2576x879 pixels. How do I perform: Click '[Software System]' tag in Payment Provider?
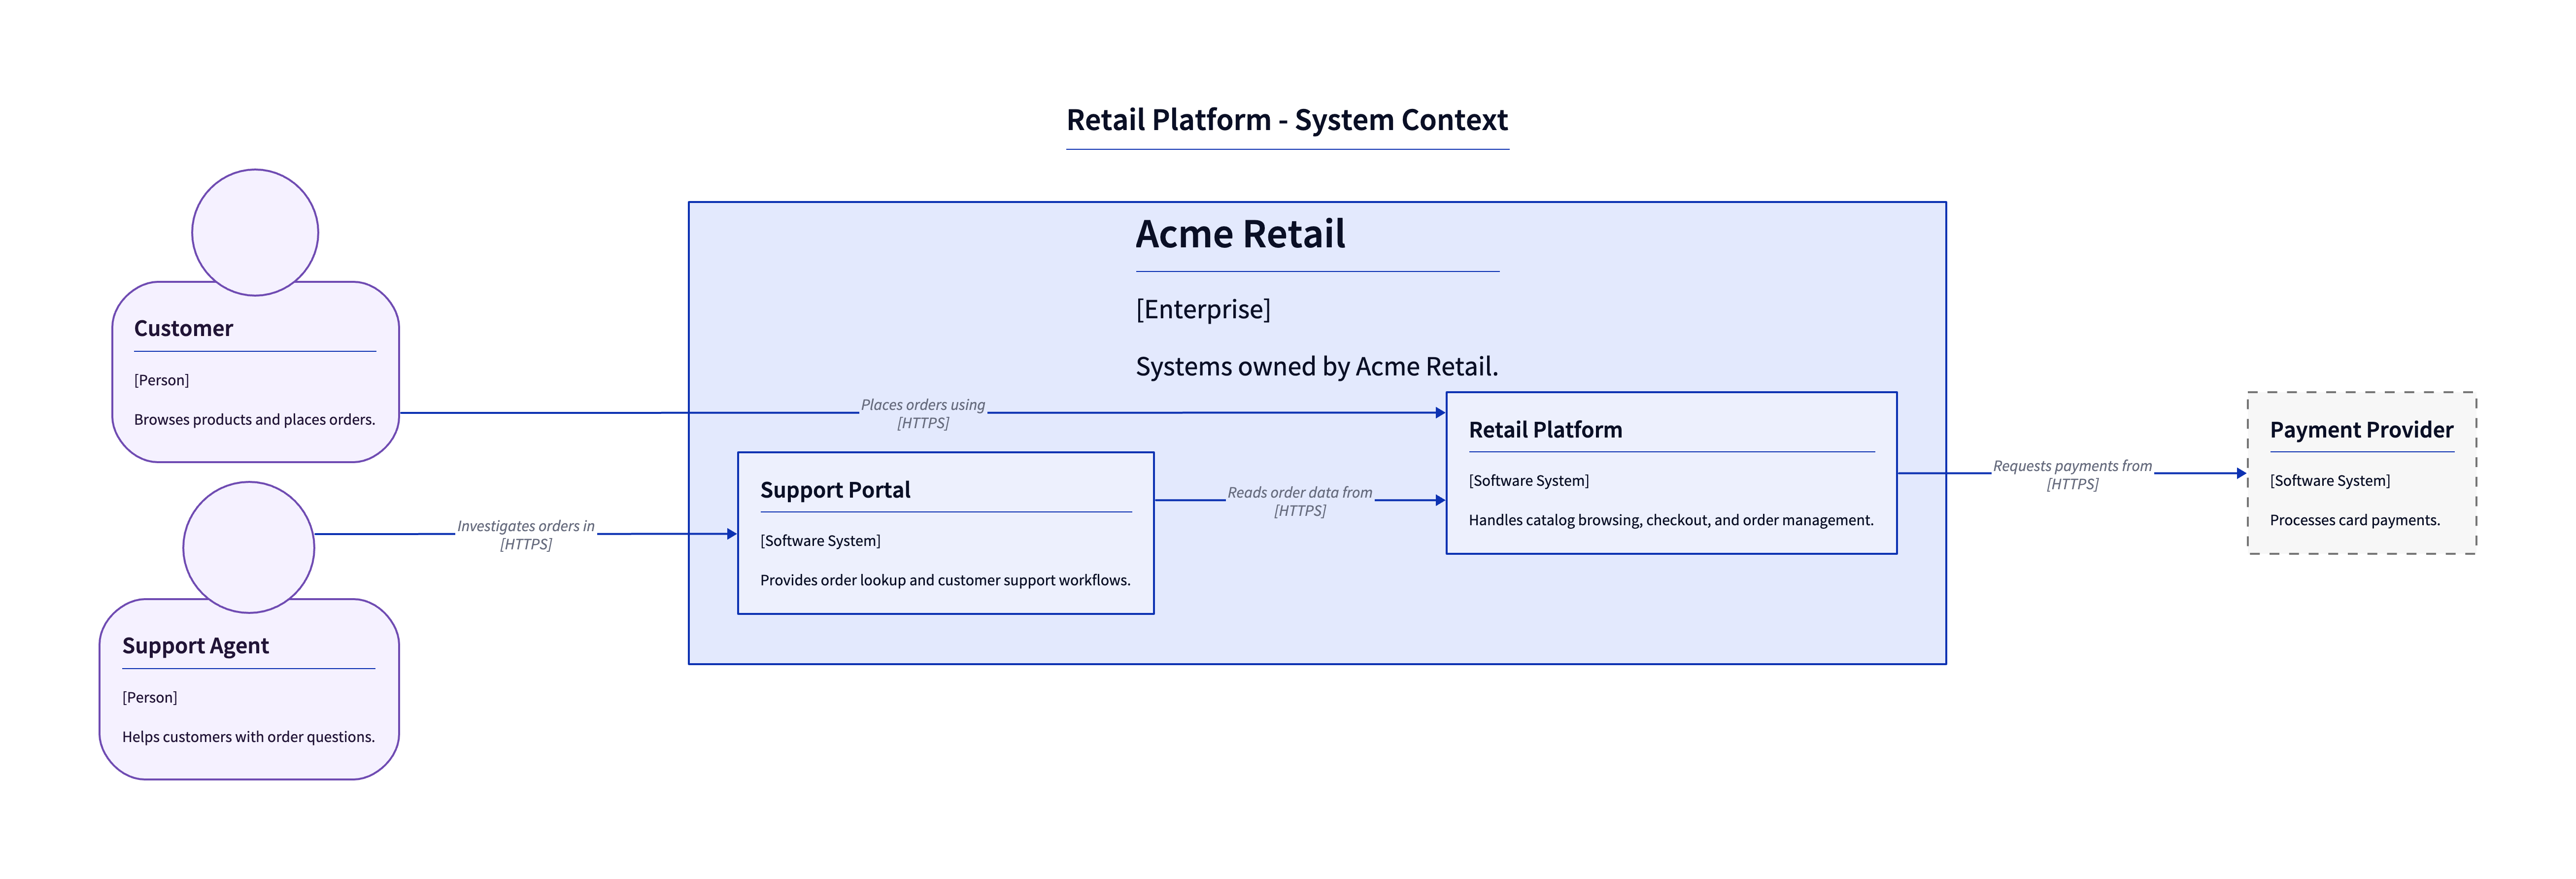click(x=2329, y=481)
